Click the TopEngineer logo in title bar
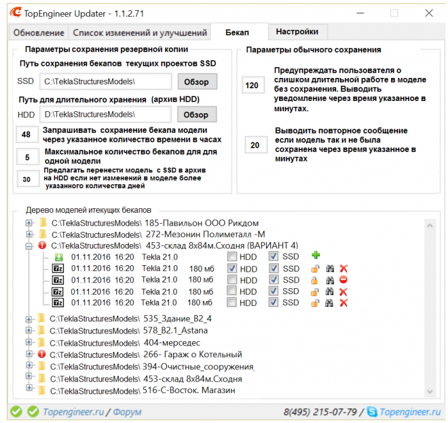The image size is (448, 423). pyautogui.click(x=15, y=13)
